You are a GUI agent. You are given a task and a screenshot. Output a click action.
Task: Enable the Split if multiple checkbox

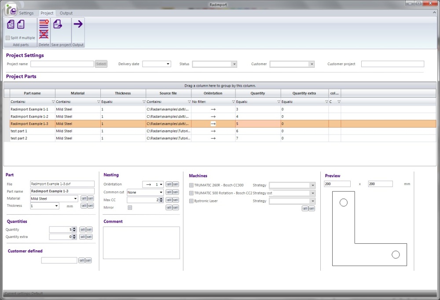coord(8,38)
